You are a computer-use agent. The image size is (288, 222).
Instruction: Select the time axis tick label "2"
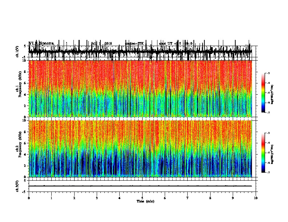pos(74,198)
